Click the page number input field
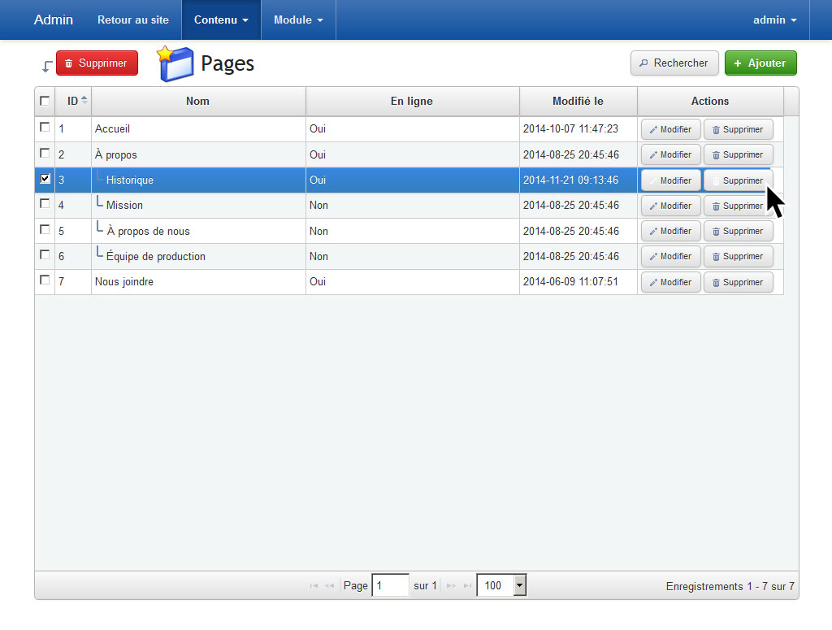This screenshot has height=630, width=832. [390, 585]
